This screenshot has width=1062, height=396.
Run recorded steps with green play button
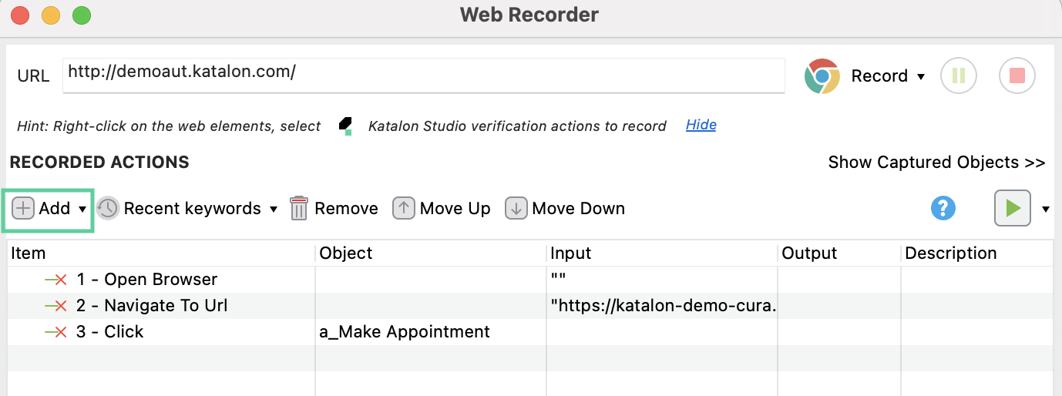tap(1012, 208)
